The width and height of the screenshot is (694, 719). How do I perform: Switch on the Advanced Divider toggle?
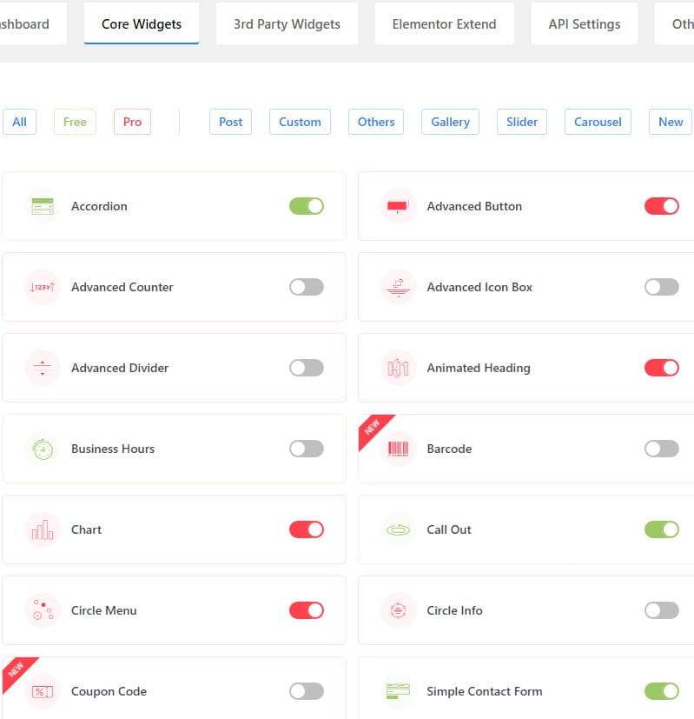[307, 368]
